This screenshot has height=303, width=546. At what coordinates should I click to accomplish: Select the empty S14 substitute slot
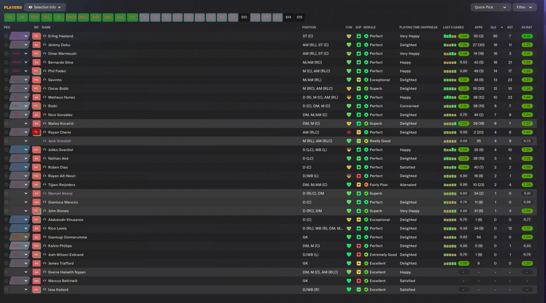(x=288, y=17)
